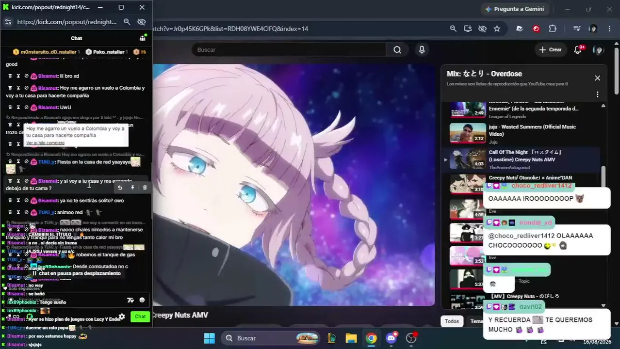The height and width of the screenshot is (349, 620).
Task: Click crossed-eye tracking icon in Kick popout address bar
Action: coord(142,22)
